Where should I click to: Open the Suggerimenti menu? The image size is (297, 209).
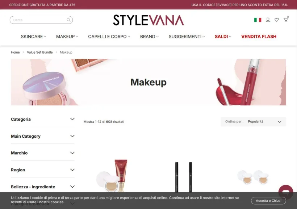point(187,37)
